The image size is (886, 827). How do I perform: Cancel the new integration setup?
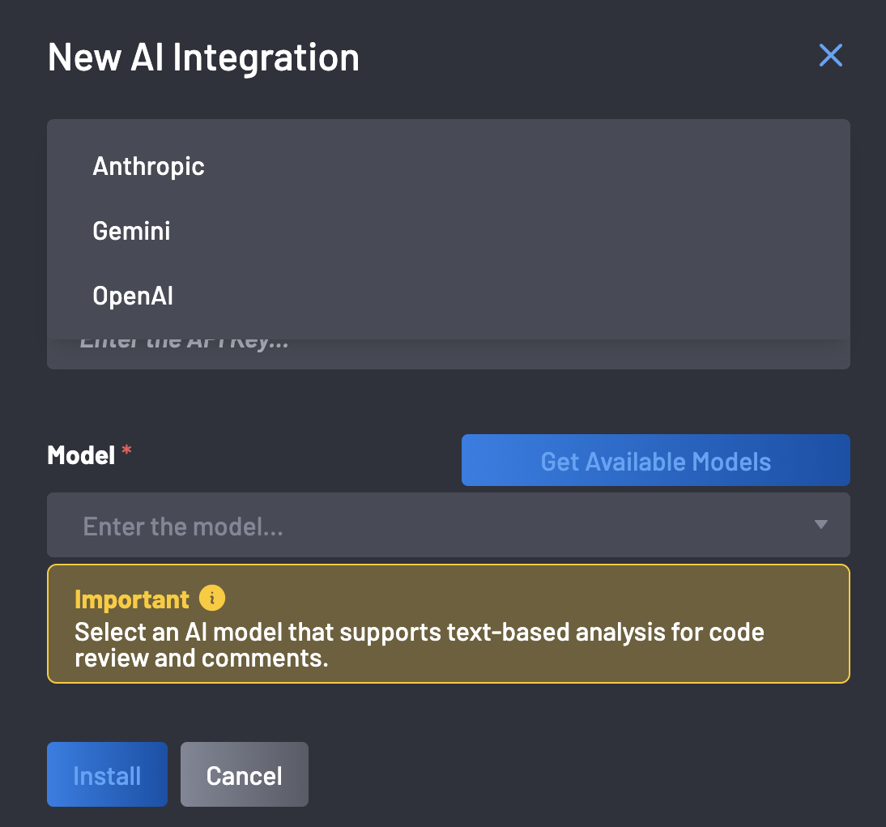click(x=244, y=775)
